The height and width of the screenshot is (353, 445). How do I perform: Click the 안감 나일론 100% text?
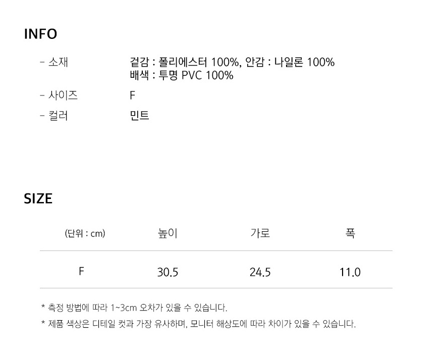(x=290, y=63)
